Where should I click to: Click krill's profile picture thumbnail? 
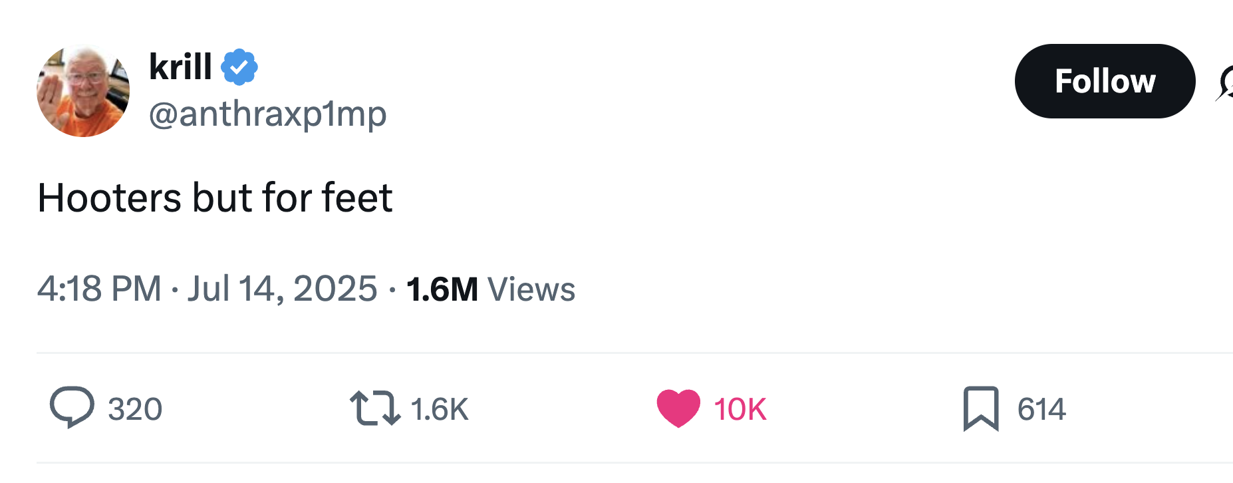82,89
